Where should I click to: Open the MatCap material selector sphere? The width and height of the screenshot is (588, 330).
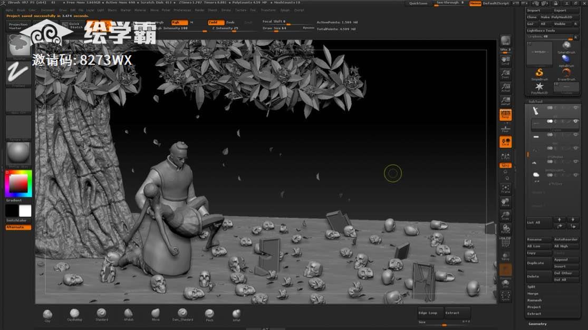18,154
